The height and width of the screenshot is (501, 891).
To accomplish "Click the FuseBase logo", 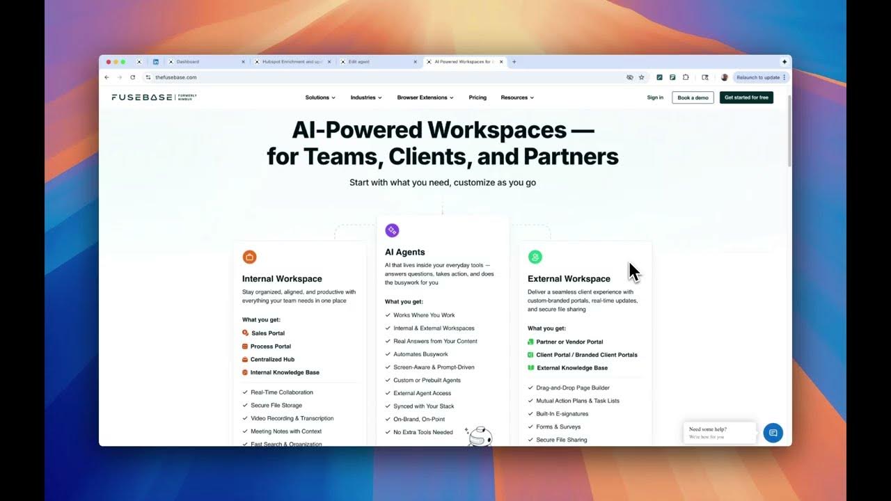I will (x=139, y=97).
